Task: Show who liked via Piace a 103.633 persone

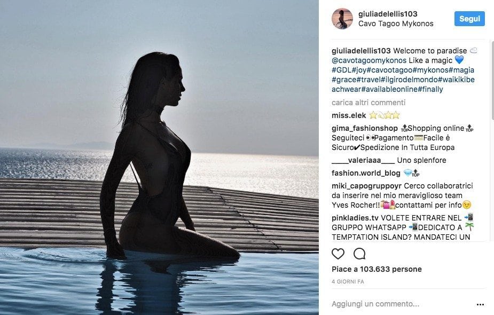Action: click(377, 269)
